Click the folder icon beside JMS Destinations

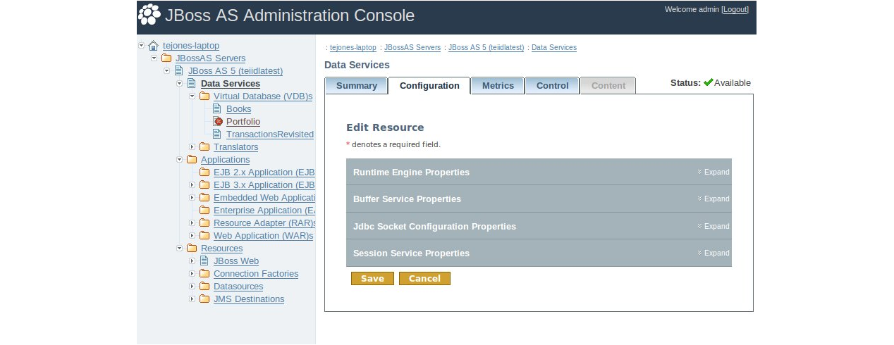point(204,299)
